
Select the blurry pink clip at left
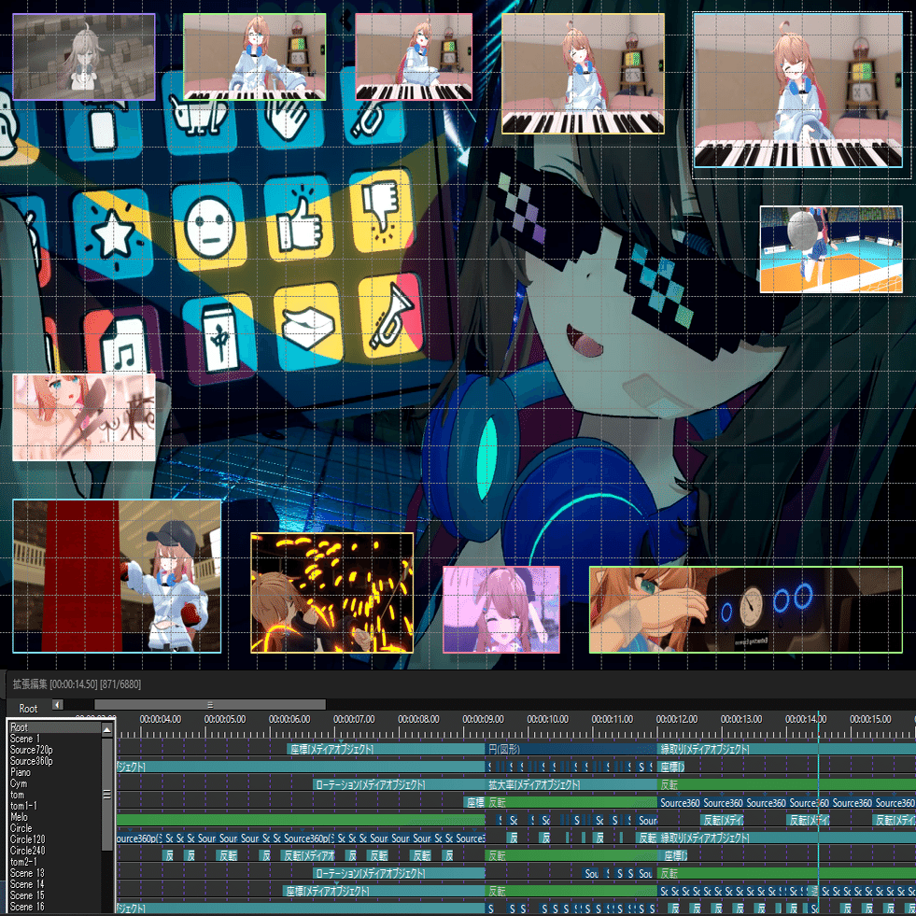pyautogui.click(x=84, y=417)
